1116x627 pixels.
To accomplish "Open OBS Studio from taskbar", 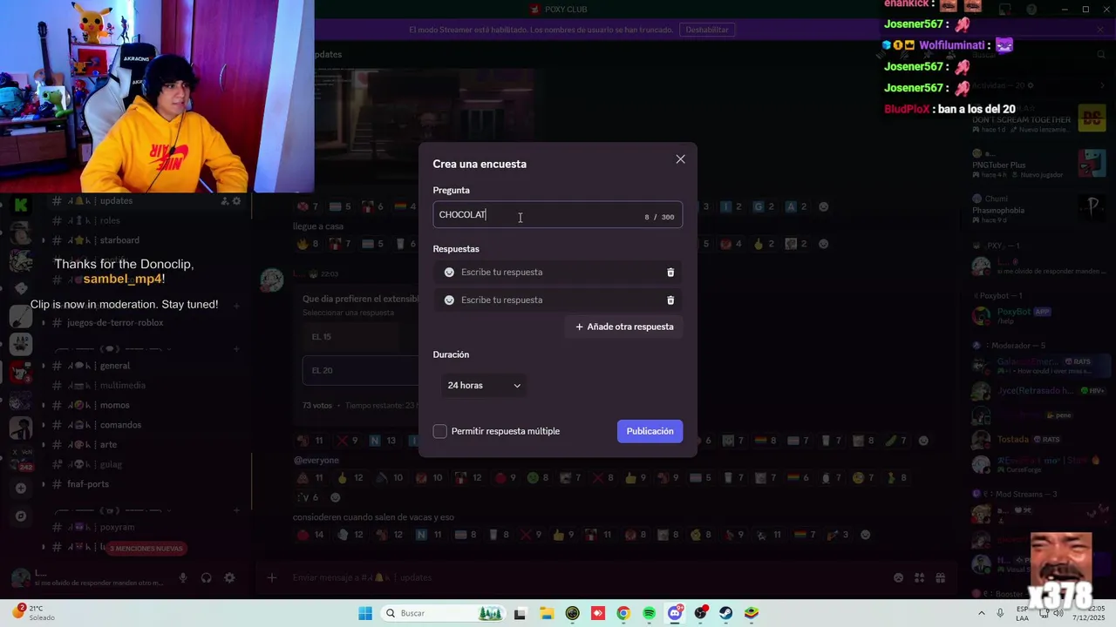I will pos(700,613).
